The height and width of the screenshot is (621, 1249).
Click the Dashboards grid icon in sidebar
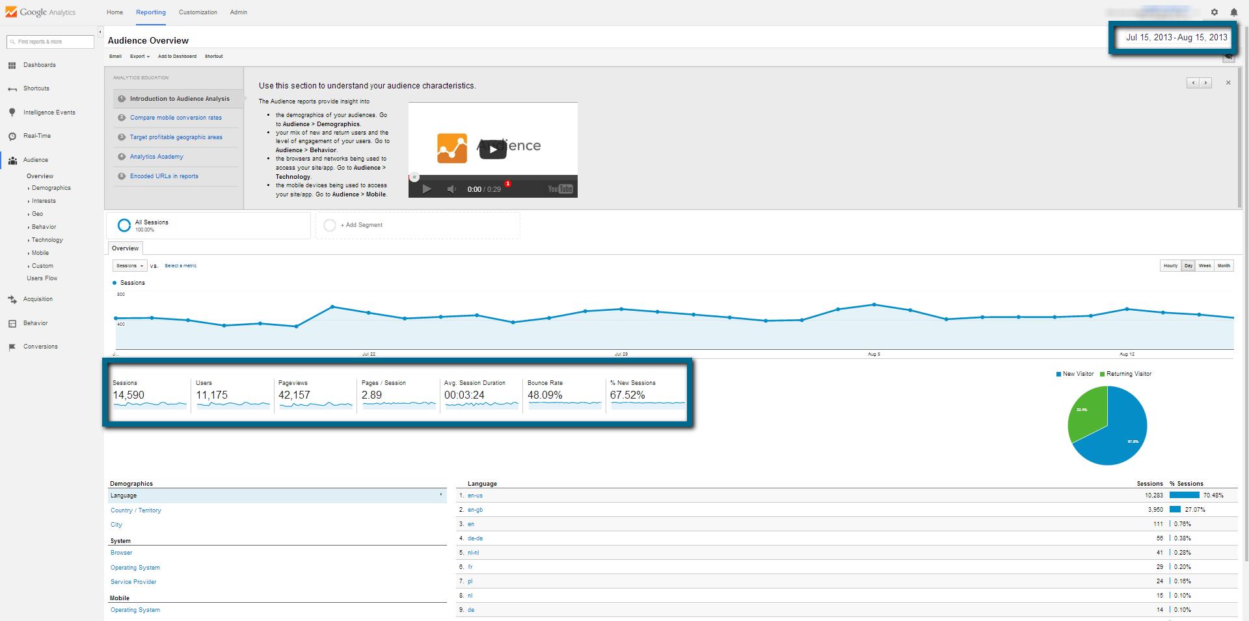click(12, 65)
